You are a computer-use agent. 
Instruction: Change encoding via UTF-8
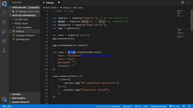coord(138,106)
